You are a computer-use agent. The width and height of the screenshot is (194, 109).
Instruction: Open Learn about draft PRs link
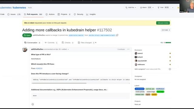(x=153, y=69)
